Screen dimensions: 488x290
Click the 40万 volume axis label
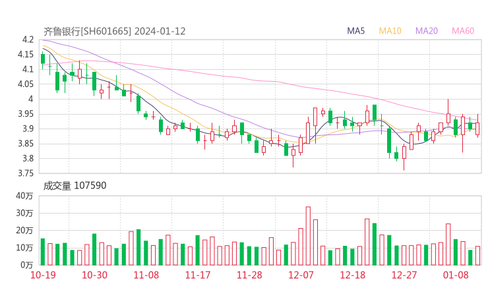[x=24, y=196]
